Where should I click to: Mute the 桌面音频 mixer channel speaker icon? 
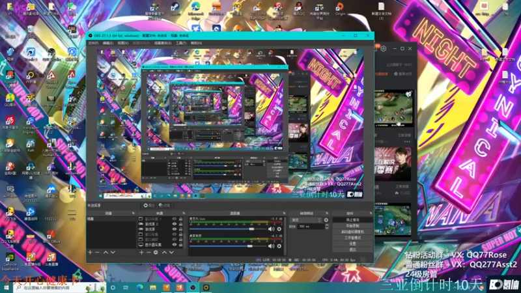(x=271, y=246)
